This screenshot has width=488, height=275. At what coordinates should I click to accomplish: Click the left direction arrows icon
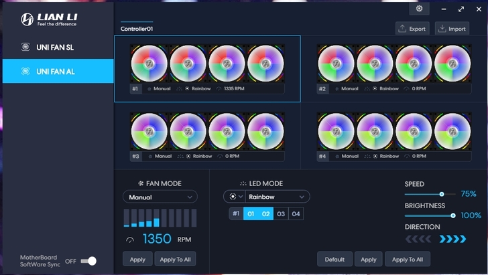point(418,239)
